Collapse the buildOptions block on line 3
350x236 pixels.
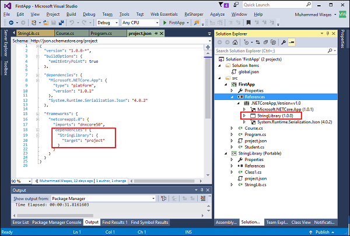point(38,56)
